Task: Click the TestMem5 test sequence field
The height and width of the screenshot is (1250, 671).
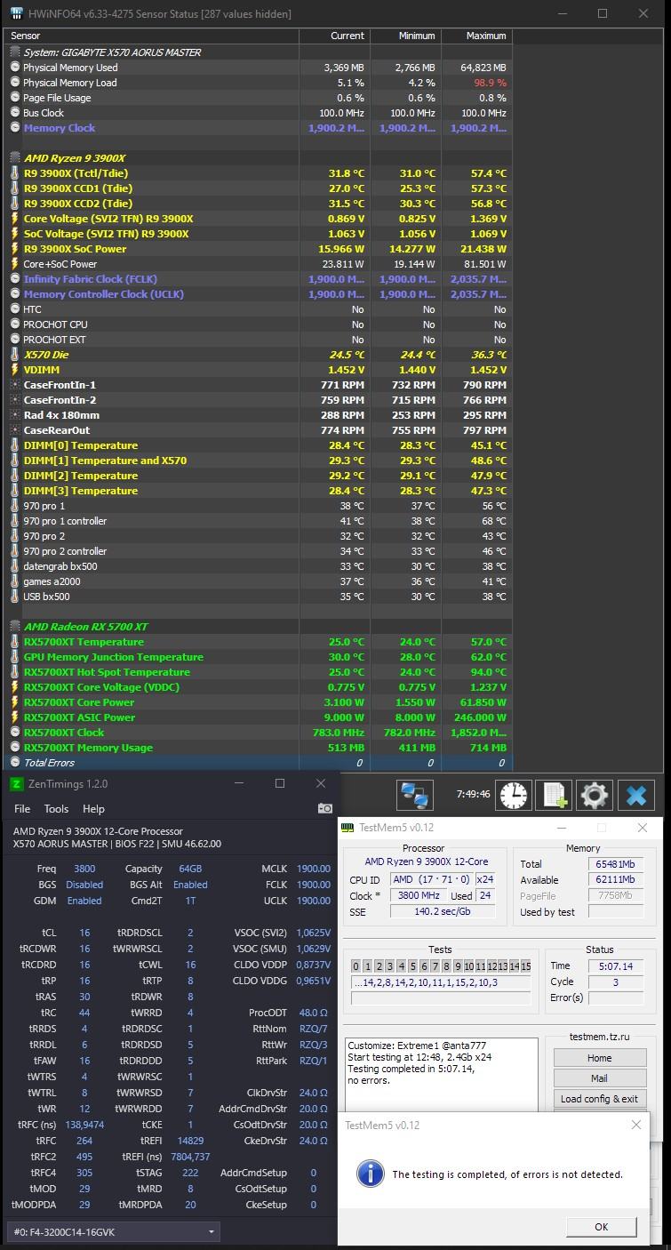Action: pyautogui.click(x=442, y=983)
